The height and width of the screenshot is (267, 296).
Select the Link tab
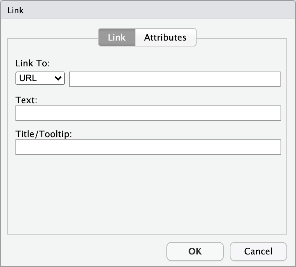(116, 37)
